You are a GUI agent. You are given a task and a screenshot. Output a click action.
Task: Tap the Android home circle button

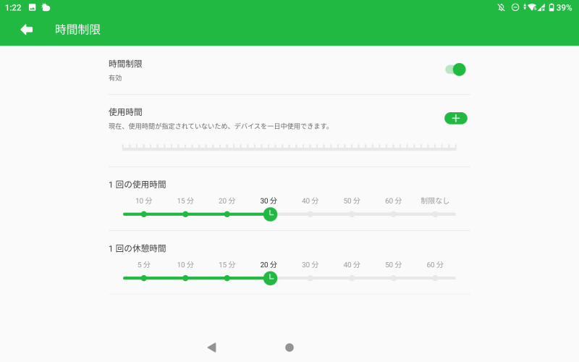(x=289, y=348)
